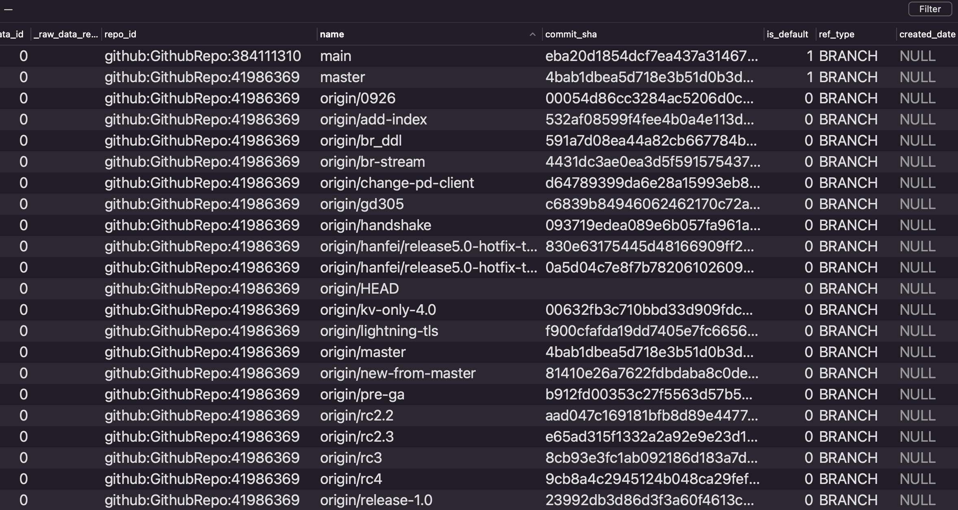Click the minus icon at top left
The height and width of the screenshot is (510, 958).
[8, 9]
